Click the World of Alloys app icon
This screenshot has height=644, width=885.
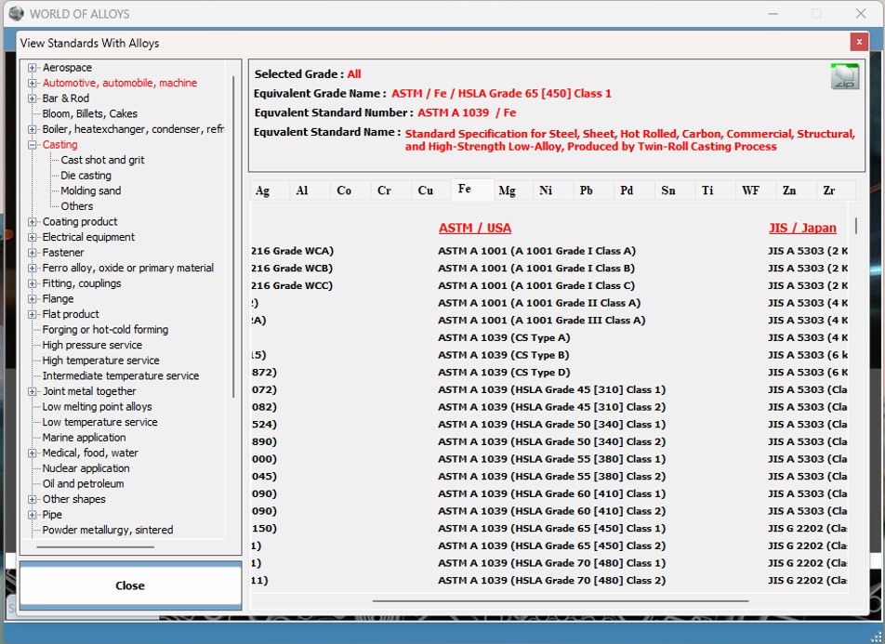pyautogui.click(x=17, y=13)
